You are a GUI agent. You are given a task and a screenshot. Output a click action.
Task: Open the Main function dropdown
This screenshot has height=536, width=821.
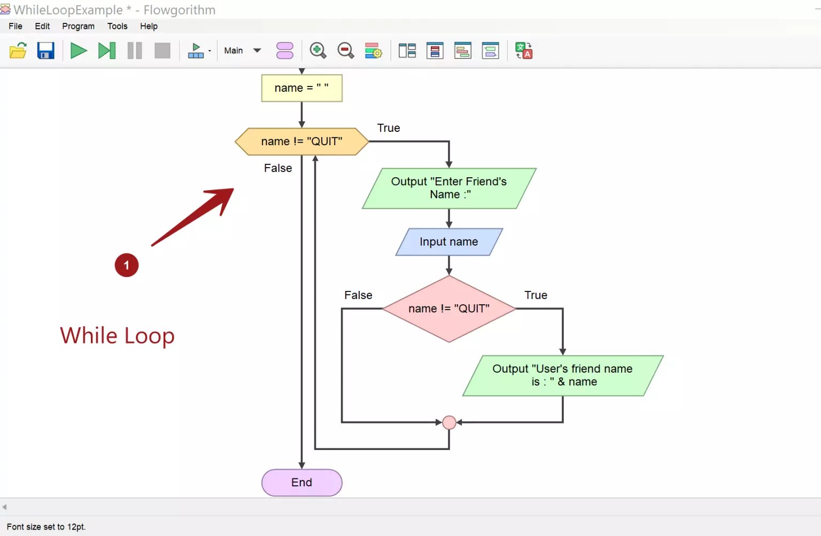tap(257, 50)
